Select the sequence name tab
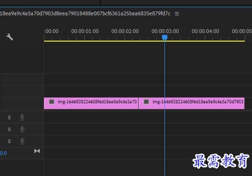The height and width of the screenshot is (176, 252). (x=85, y=13)
